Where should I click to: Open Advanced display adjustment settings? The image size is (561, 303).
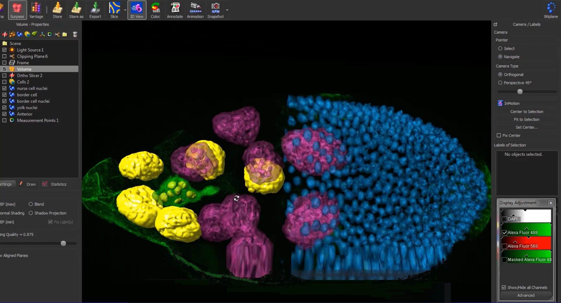[526, 295]
